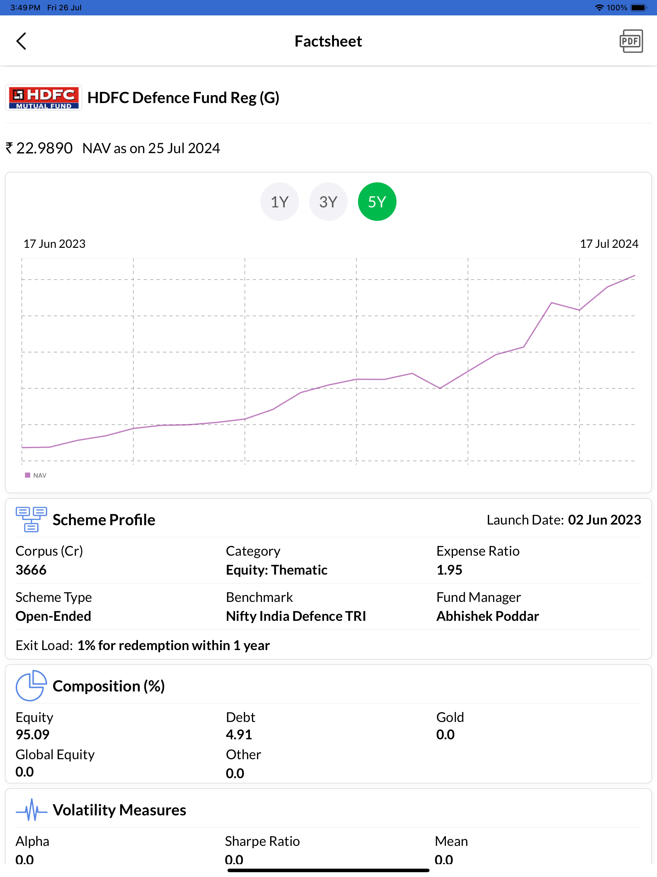
Task: Click the Fund Manager label
Action: [x=479, y=597]
